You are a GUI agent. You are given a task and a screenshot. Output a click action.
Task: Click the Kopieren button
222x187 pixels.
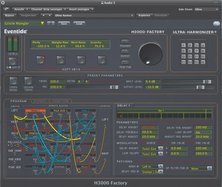[x=144, y=15]
